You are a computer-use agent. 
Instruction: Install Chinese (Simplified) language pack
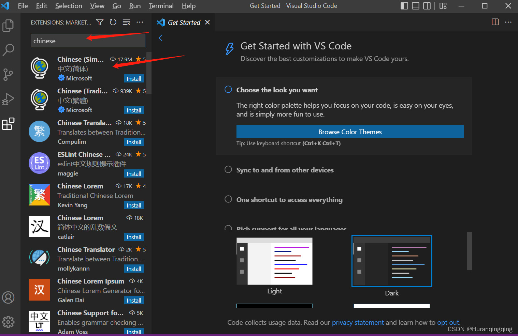[134, 79]
